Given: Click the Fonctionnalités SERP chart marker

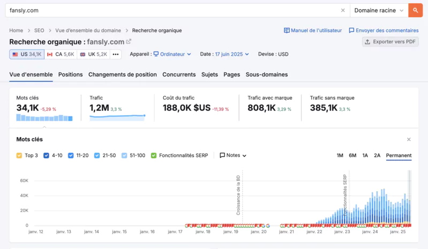Looking at the screenshot, I should [x=345, y=195].
